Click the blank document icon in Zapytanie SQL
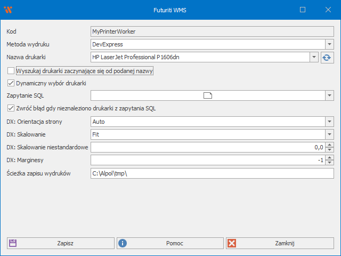The image size is (341, 256). coord(208,95)
